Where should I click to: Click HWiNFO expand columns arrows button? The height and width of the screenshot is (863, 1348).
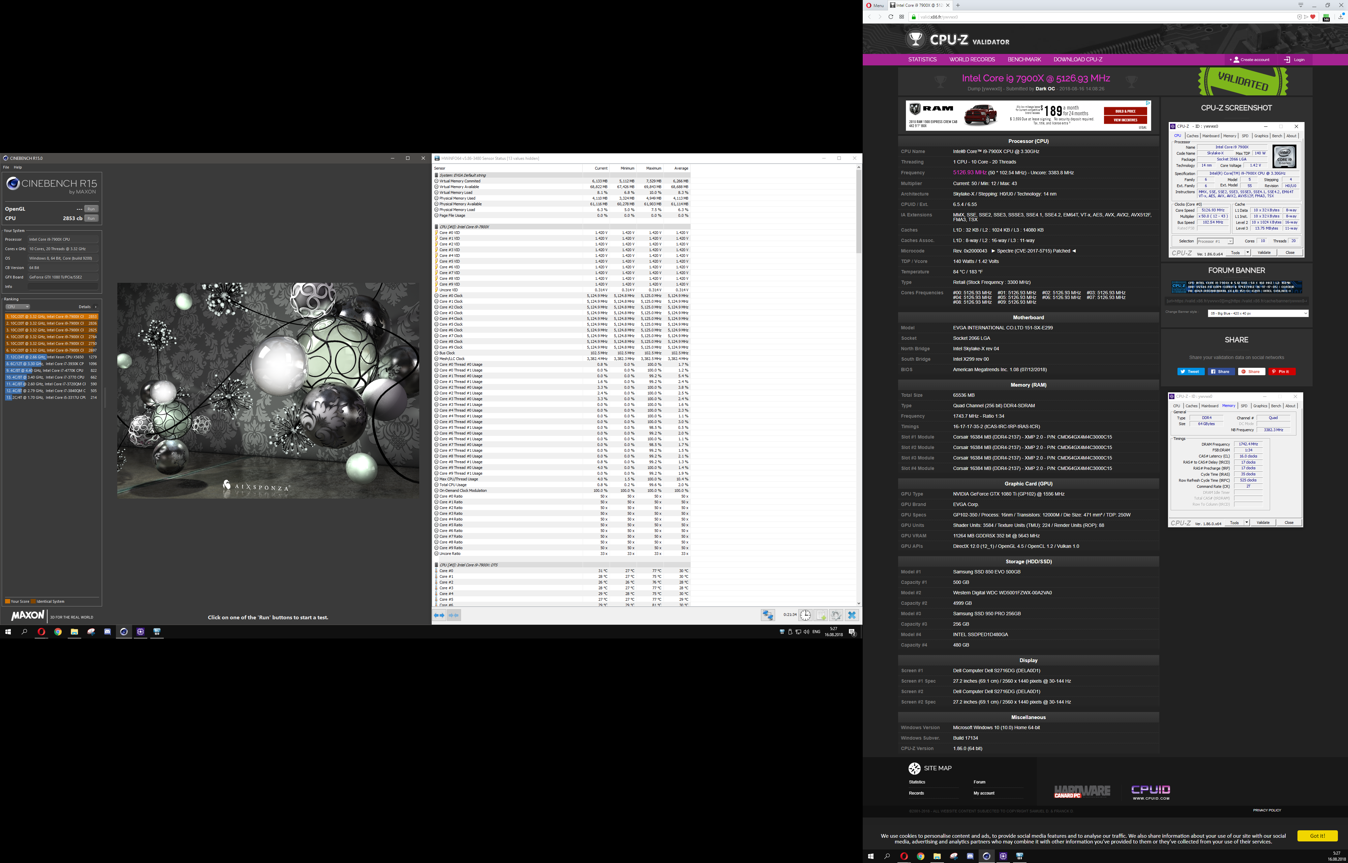440,615
